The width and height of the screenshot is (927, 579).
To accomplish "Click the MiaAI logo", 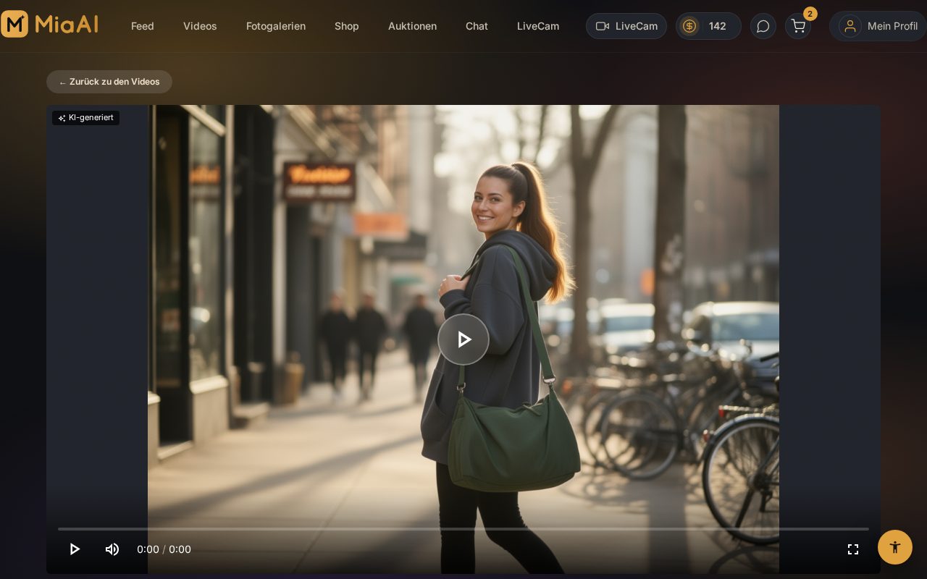I will [49, 25].
